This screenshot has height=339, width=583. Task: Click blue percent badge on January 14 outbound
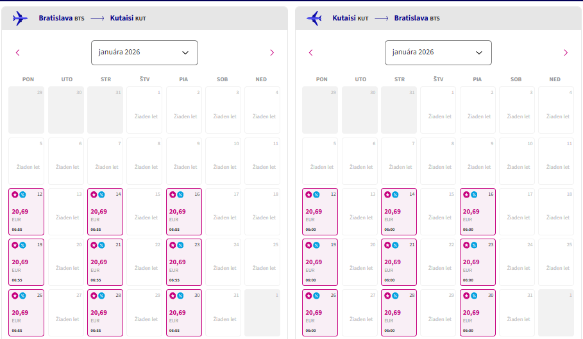pos(101,194)
